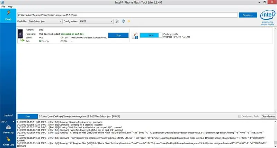Open the File menu

[3, 7]
